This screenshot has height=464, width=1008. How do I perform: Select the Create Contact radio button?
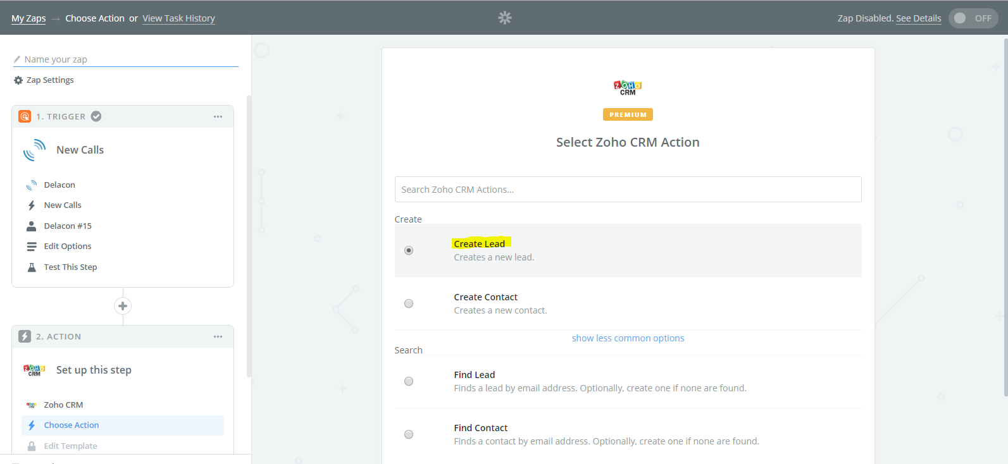pos(409,303)
